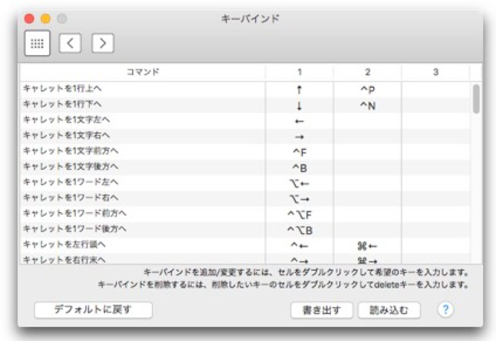This screenshot has width=496, height=341.
Task: Click the ^P keybinding cell
Action: click(x=368, y=90)
